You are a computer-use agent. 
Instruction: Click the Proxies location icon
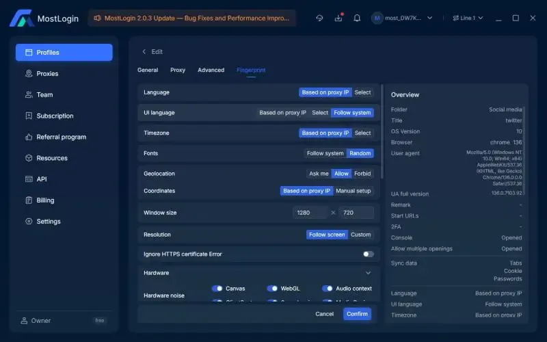click(x=29, y=73)
